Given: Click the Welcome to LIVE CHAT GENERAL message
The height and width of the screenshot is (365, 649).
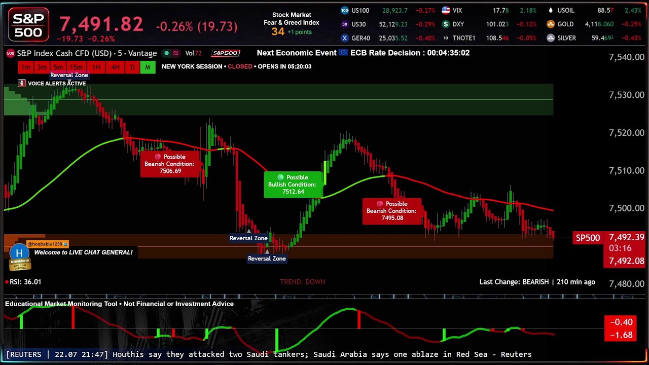Looking at the screenshot, I should (84, 252).
